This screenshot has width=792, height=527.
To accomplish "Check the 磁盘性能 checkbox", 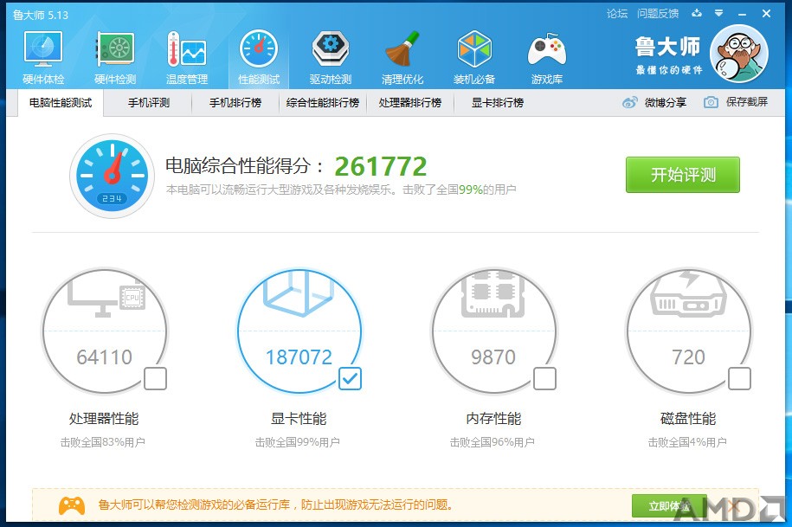I will pos(739,379).
